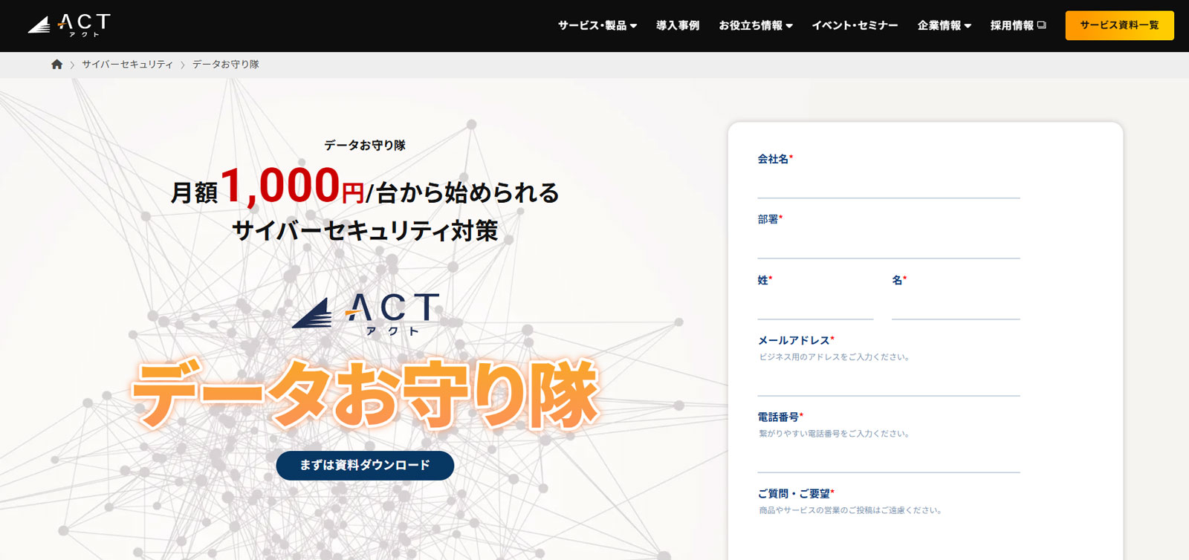Screen dimensions: 1189x560
Task: Expand the お役立ち情報 dropdown menu
Action: [x=756, y=25]
